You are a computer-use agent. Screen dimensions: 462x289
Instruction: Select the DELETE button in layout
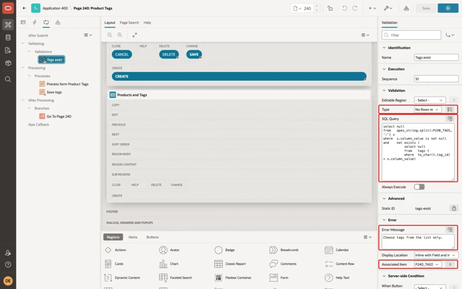[x=169, y=54]
